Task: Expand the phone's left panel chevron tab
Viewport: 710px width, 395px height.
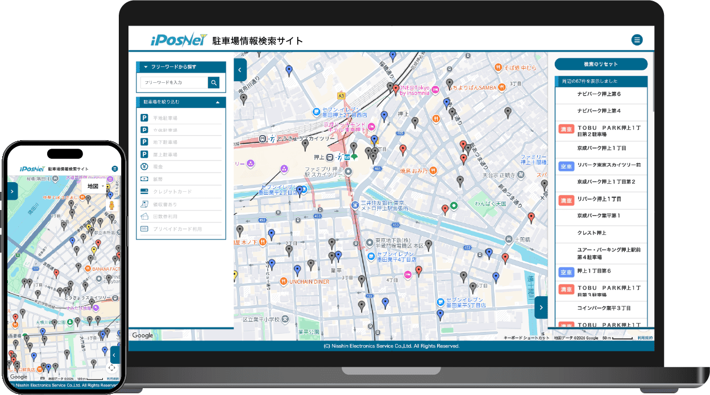Action: (x=13, y=191)
